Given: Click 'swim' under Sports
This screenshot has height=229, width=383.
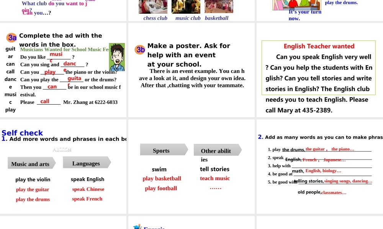Looking at the screenshot, I should pos(159,169).
